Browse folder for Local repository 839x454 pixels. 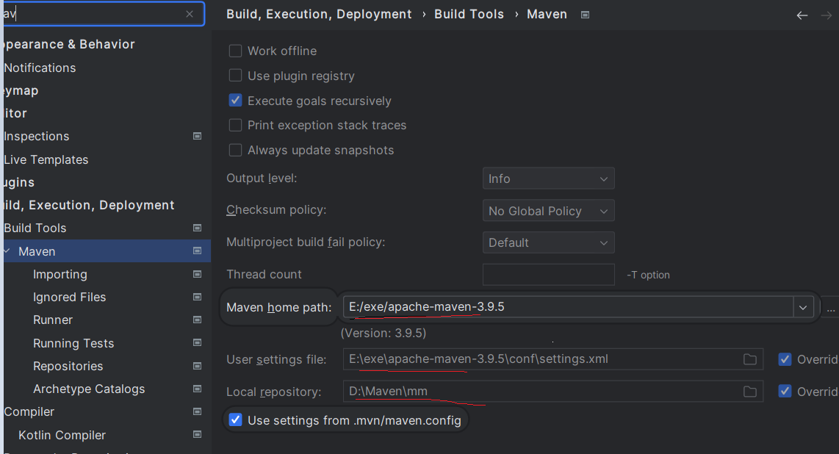749,392
